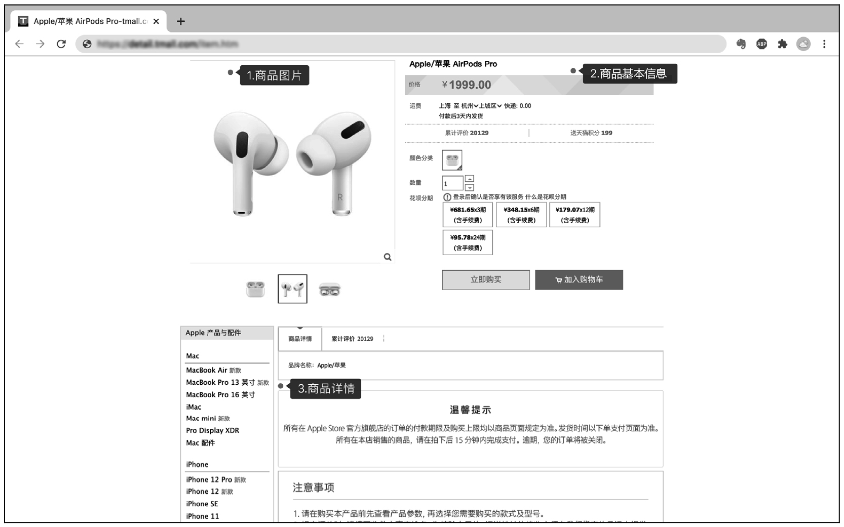Select the open case thumbnail
The width and height of the screenshot is (844, 527).
coord(329,290)
